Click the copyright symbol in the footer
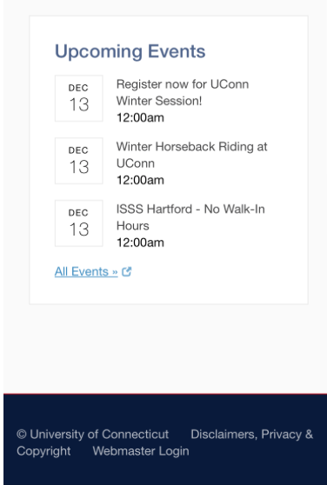The height and width of the screenshot is (485, 327). pos(22,435)
